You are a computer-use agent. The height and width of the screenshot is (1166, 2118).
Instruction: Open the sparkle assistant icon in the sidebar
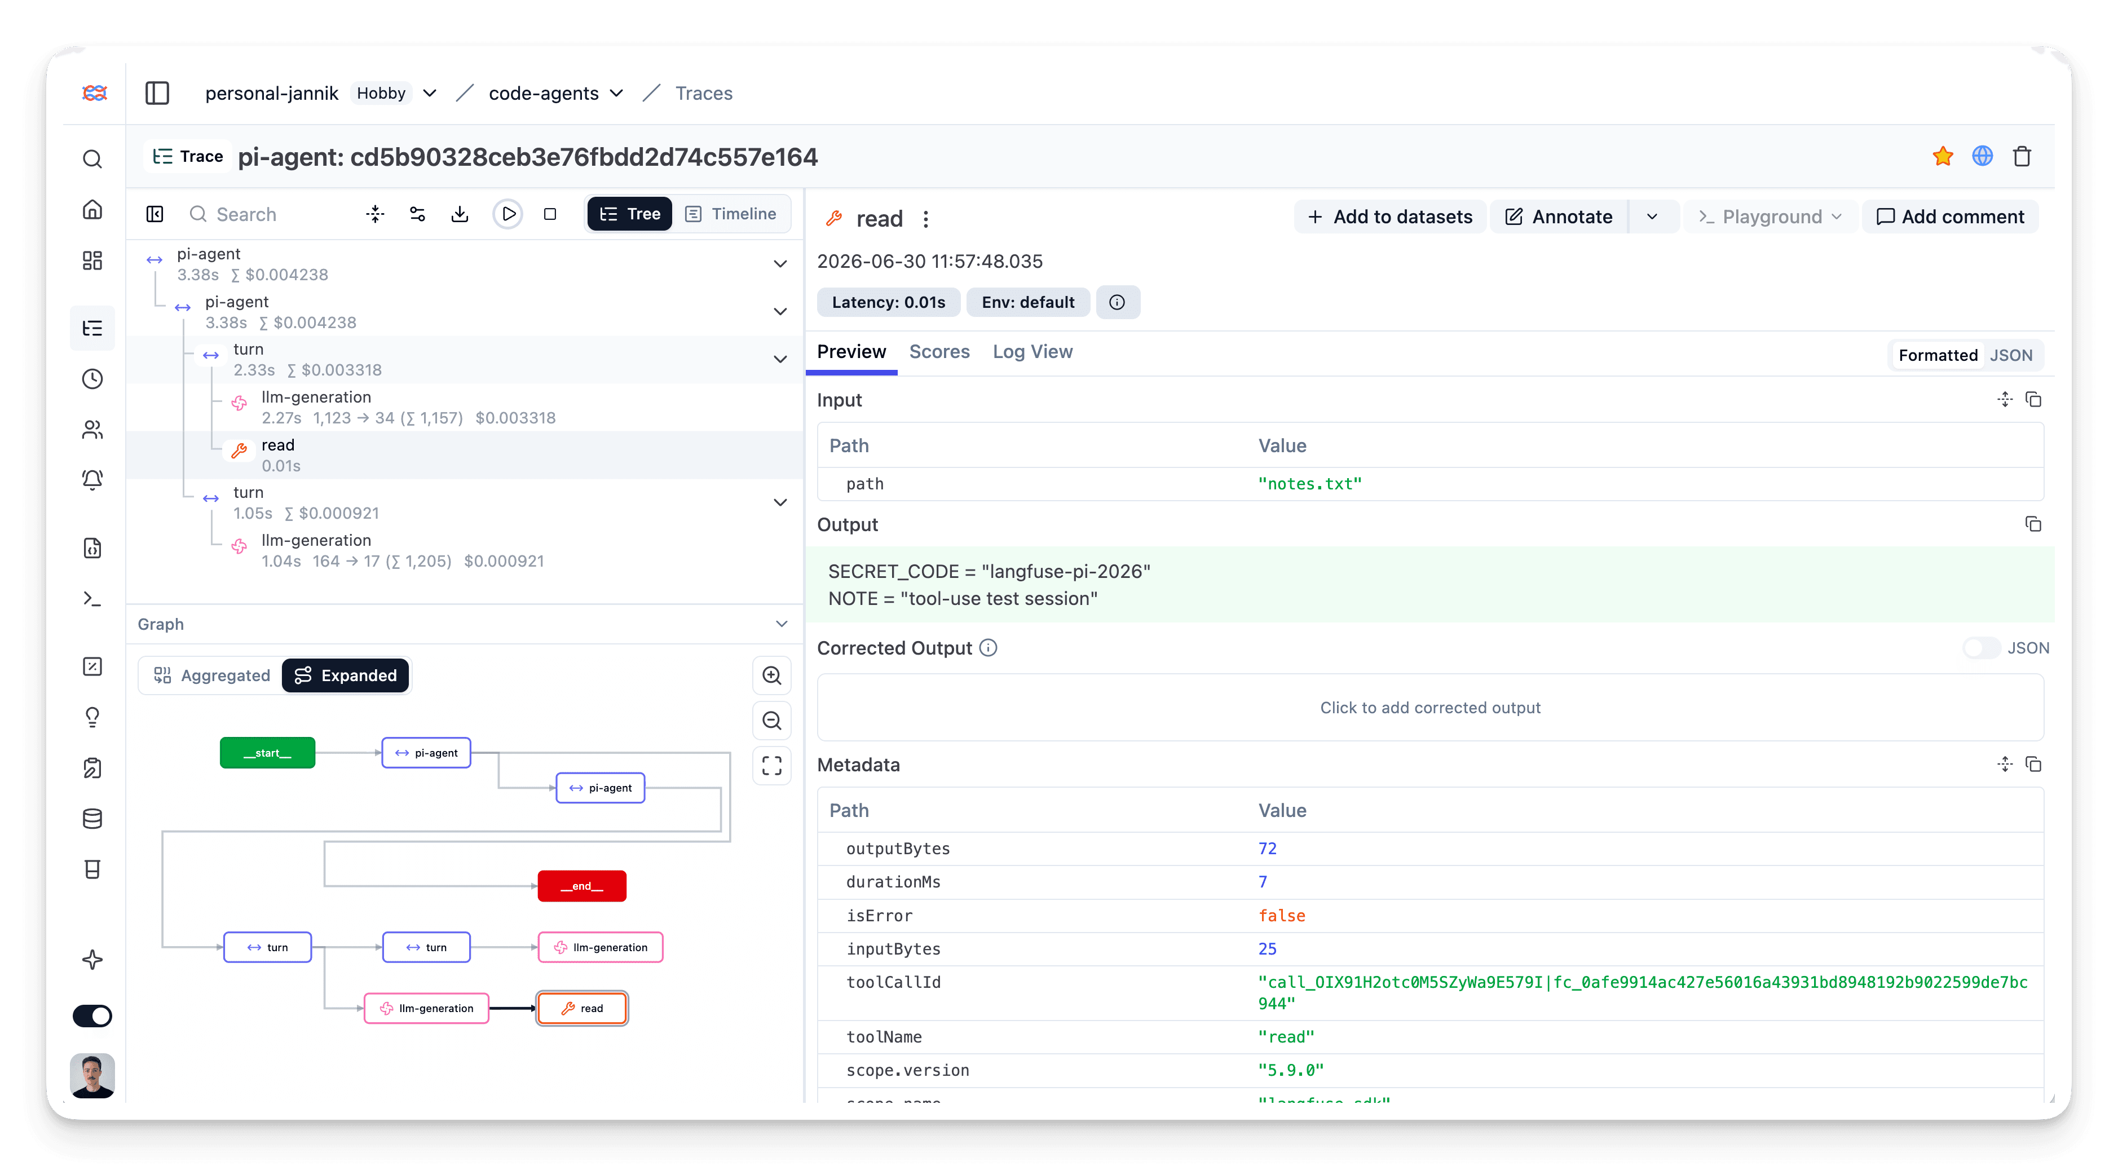click(93, 960)
